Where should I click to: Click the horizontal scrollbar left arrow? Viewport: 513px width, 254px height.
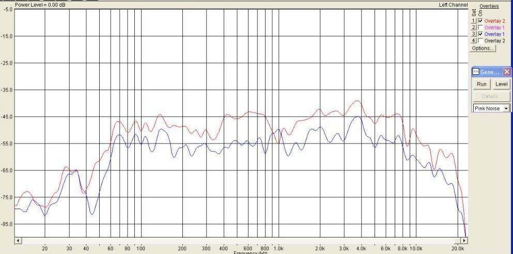[x=18, y=241]
